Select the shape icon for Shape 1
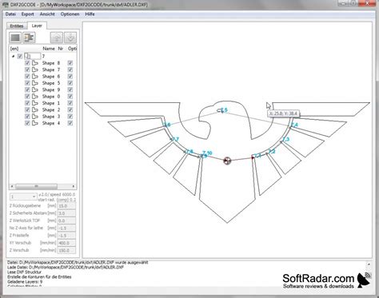The height and width of the screenshot is (298, 379). click(35, 103)
